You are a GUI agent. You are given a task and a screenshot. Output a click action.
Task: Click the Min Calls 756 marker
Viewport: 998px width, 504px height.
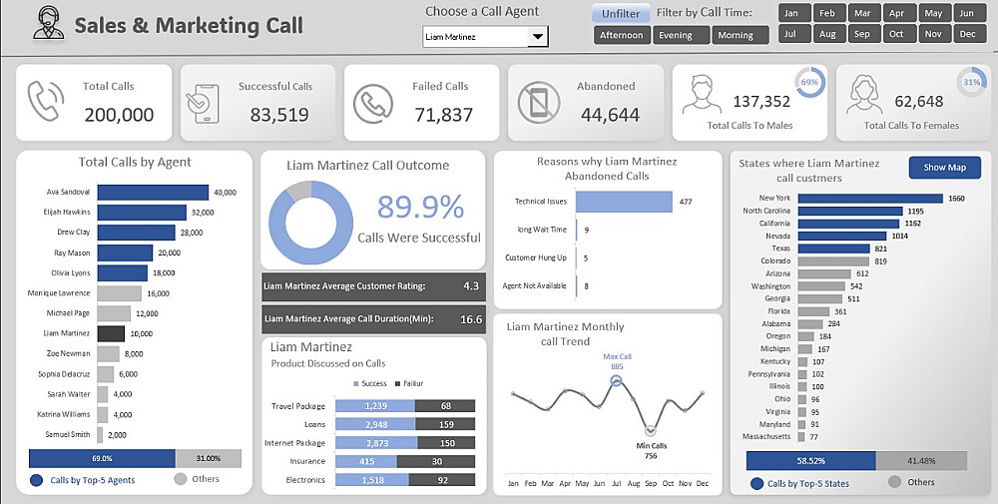click(651, 431)
